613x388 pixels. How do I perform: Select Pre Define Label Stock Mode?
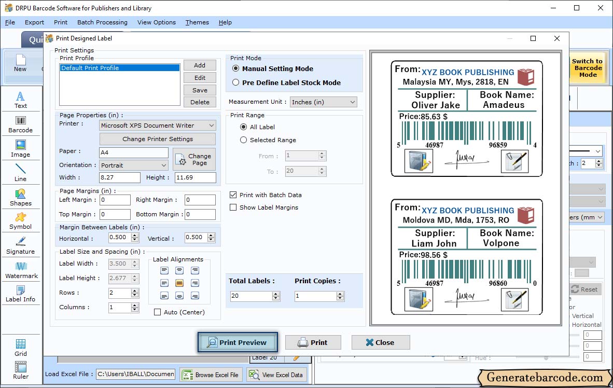236,82
